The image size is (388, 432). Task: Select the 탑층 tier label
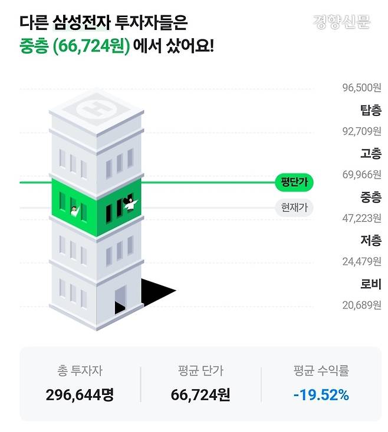pyautogui.click(x=370, y=110)
